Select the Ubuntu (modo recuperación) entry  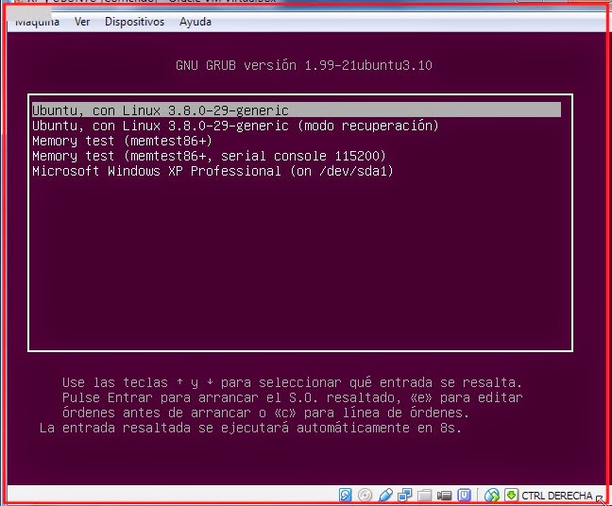pos(235,126)
